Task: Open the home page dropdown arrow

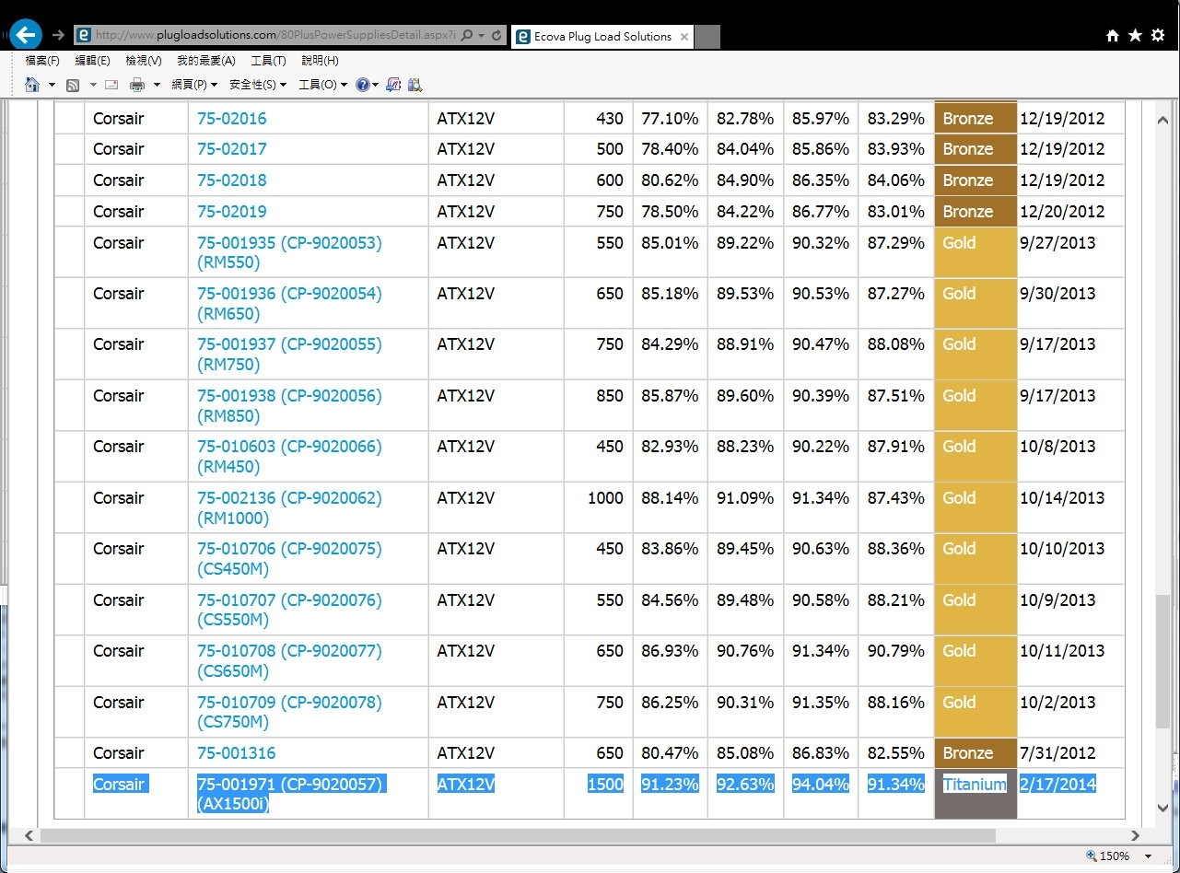Action: click(x=52, y=85)
